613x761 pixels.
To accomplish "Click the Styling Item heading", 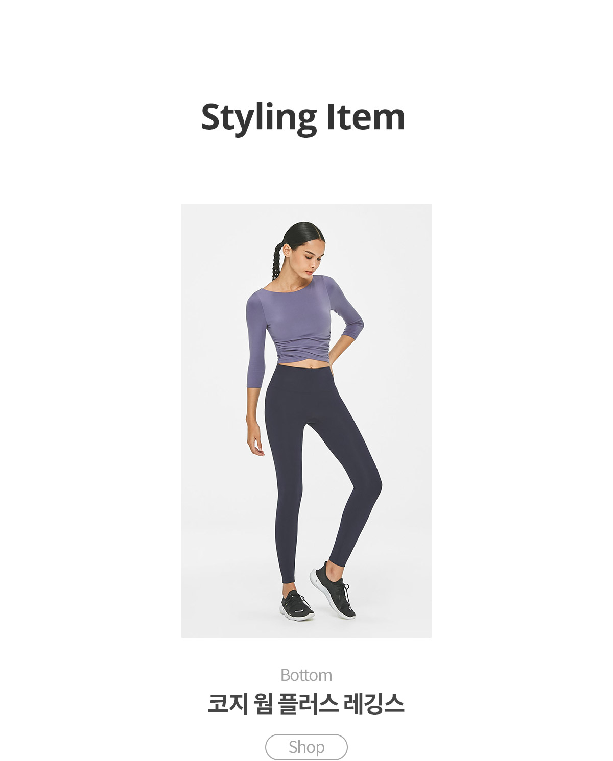I will [303, 118].
